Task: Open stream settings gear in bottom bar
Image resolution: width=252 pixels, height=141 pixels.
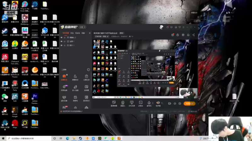Action: (x=180, y=103)
